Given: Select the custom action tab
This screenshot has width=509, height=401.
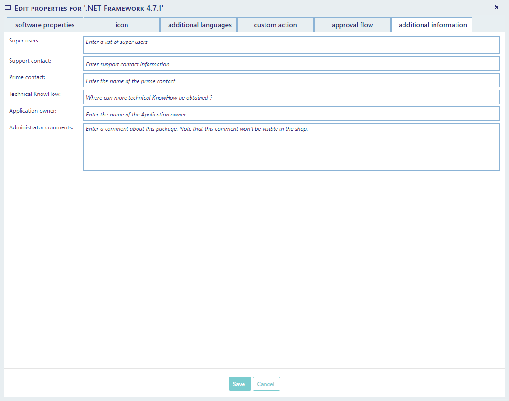Looking at the screenshot, I should (276, 25).
